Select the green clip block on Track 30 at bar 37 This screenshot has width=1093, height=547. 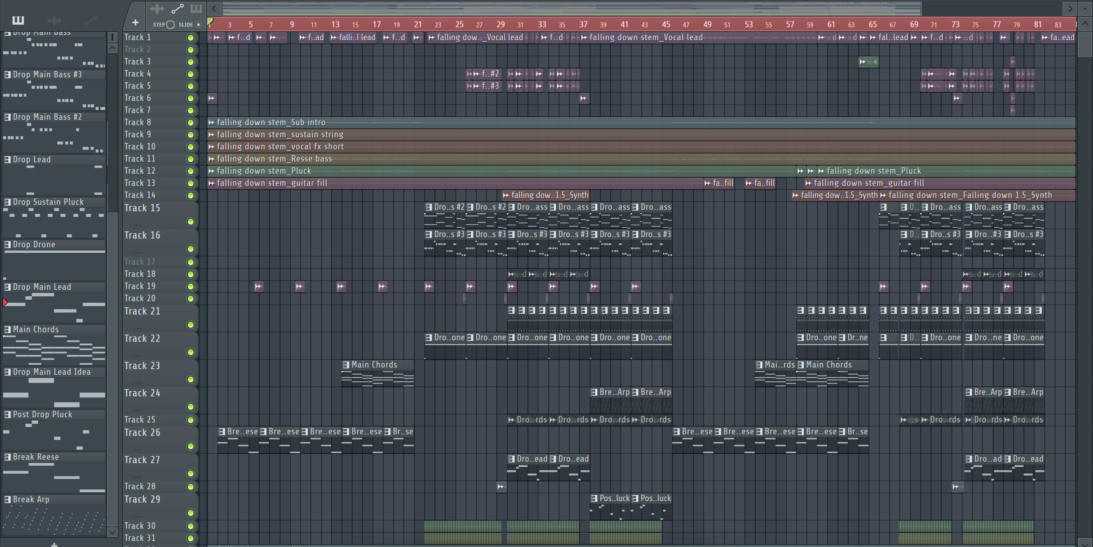tap(625, 526)
